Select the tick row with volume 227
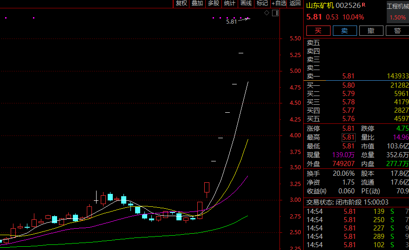 357,228
